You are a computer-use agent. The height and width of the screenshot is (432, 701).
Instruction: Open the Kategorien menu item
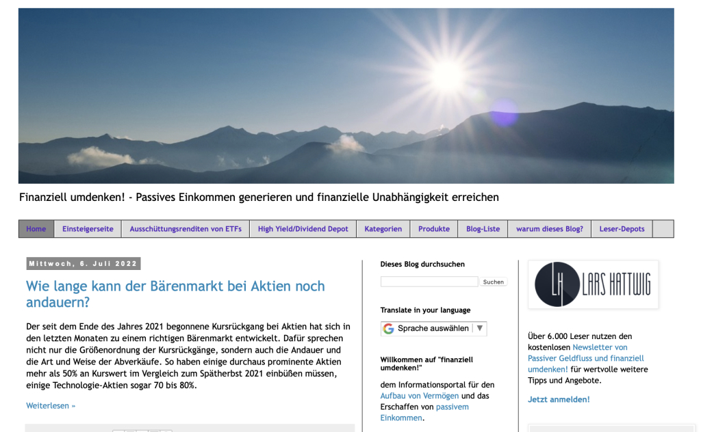tap(383, 229)
